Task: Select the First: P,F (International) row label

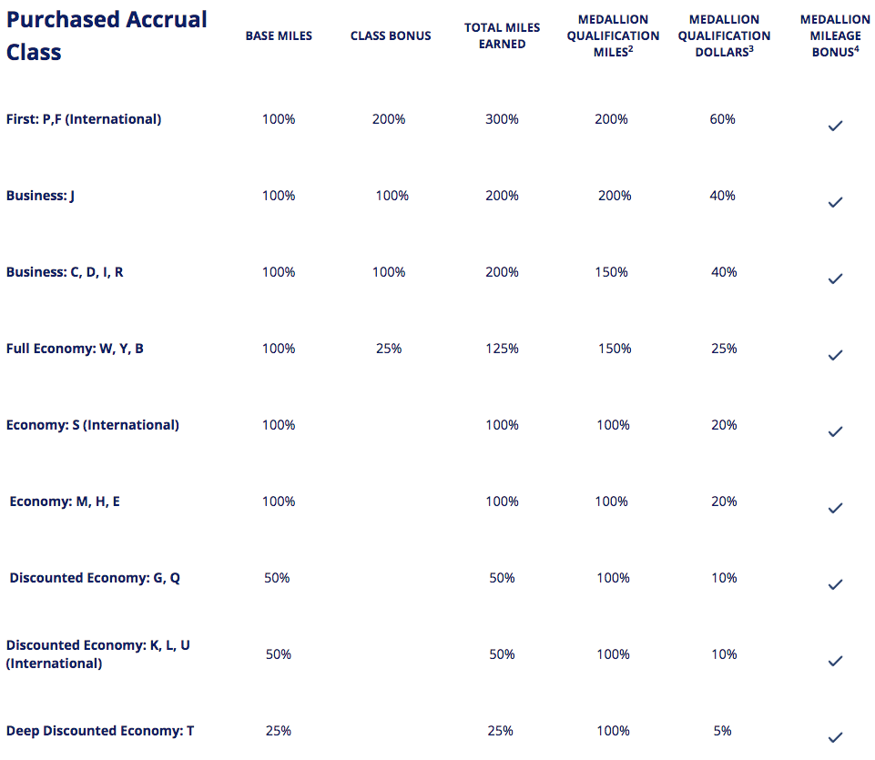Action: tap(84, 119)
